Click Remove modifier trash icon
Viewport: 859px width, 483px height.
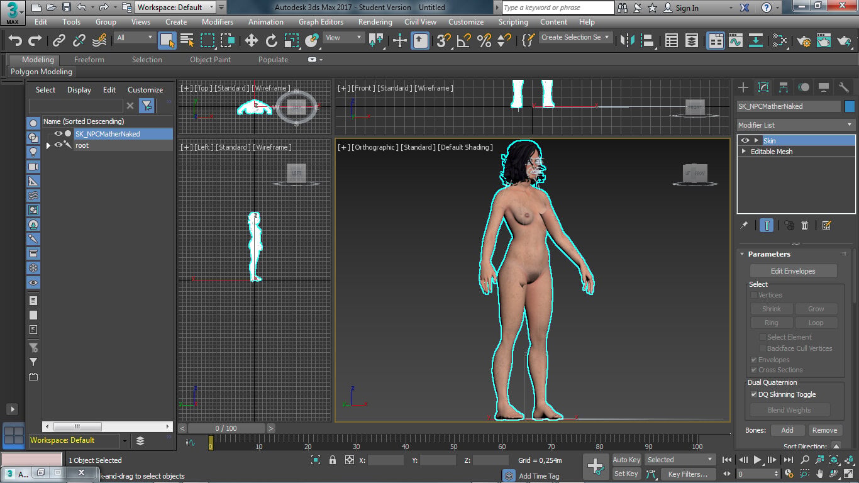click(804, 225)
